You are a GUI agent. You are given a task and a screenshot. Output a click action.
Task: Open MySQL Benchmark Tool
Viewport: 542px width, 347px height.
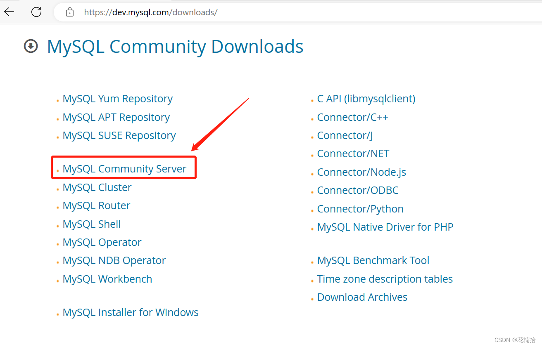[373, 260]
